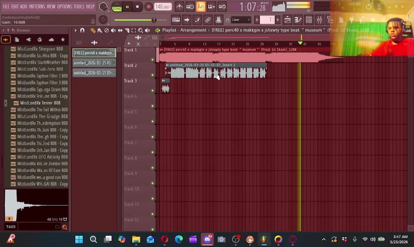Open the VIEW menu
Viewport: 414px width, 247px height.
point(51,7)
